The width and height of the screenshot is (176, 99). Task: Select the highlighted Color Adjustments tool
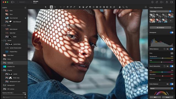click(51, 7)
